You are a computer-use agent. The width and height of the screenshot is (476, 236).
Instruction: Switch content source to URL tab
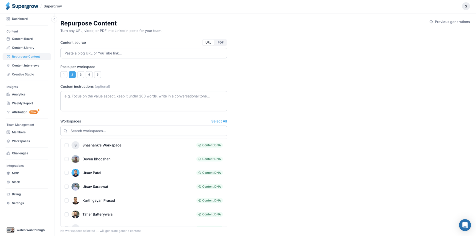208,42
